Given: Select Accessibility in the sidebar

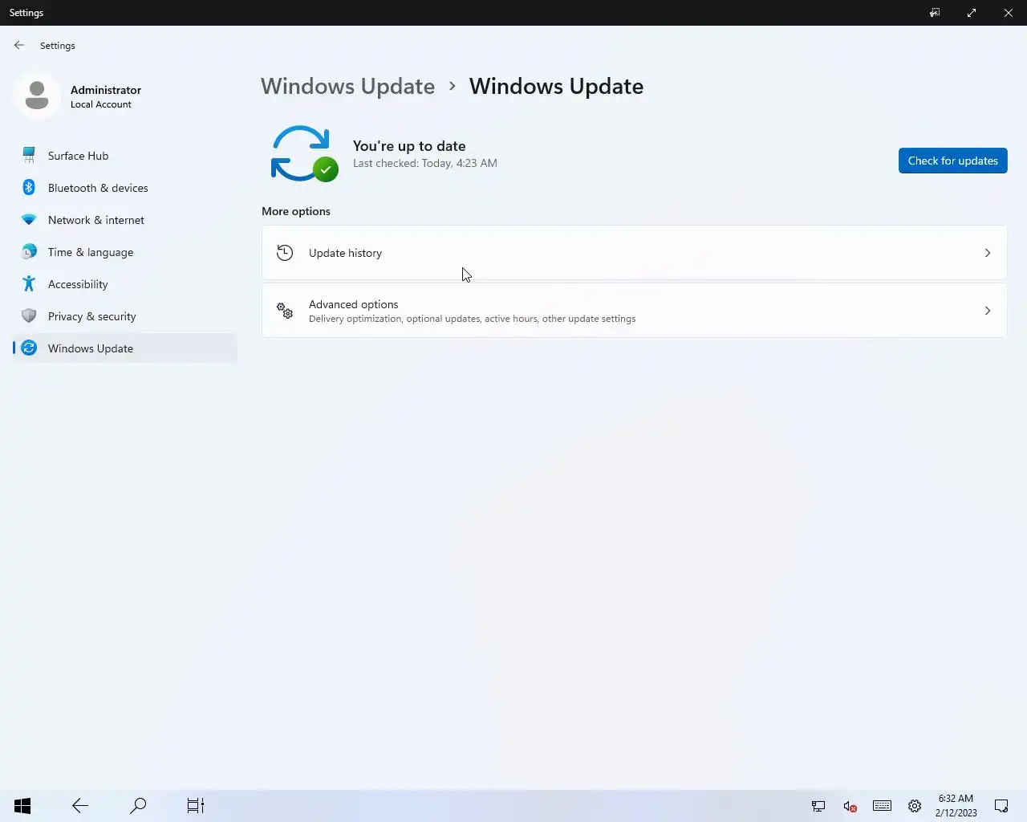Looking at the screenshot, I should (125, 284).
